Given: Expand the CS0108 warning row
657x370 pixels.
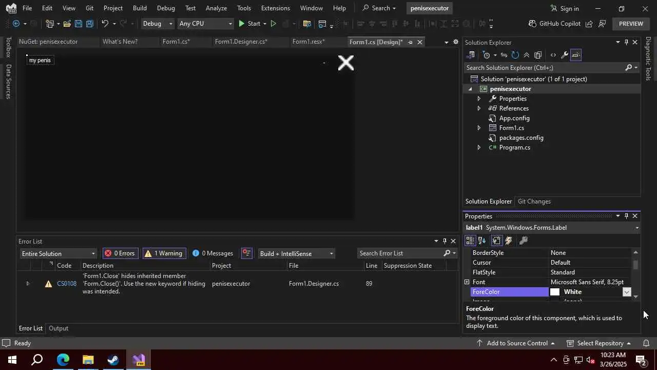Looking at the screenshot, I should pyautogui.click(x=28, y=284).
